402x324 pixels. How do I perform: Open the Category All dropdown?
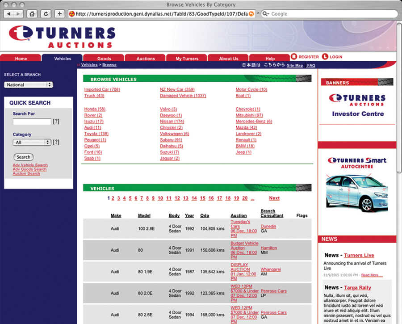click(x=32, y=143)
